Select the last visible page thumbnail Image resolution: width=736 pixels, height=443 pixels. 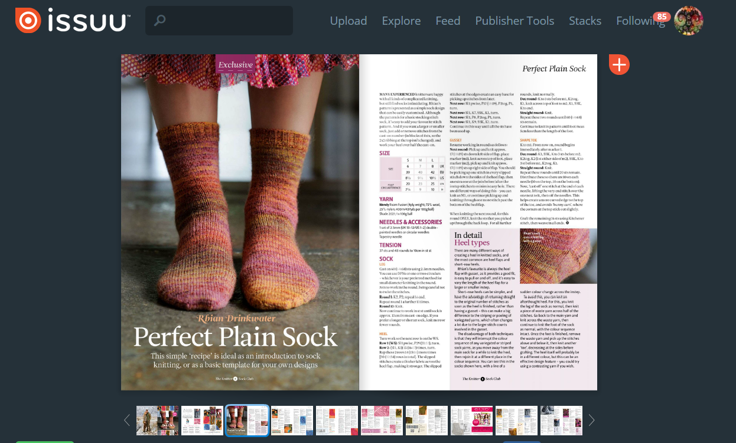click(x=562, y=421)
